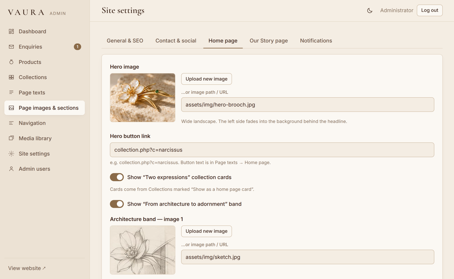Click the Dashboard grid icon in sidebar

(11, 31)
